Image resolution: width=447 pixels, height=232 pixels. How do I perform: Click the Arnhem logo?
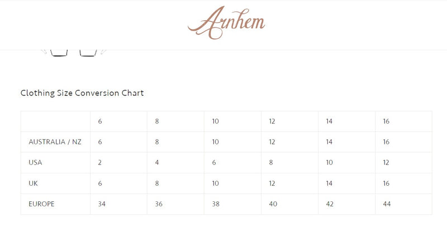226,23
